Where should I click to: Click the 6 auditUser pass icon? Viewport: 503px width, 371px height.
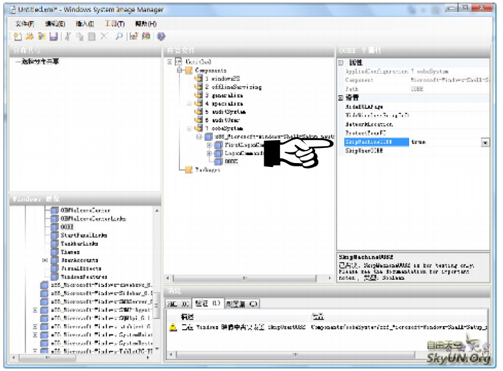(199, 120)
